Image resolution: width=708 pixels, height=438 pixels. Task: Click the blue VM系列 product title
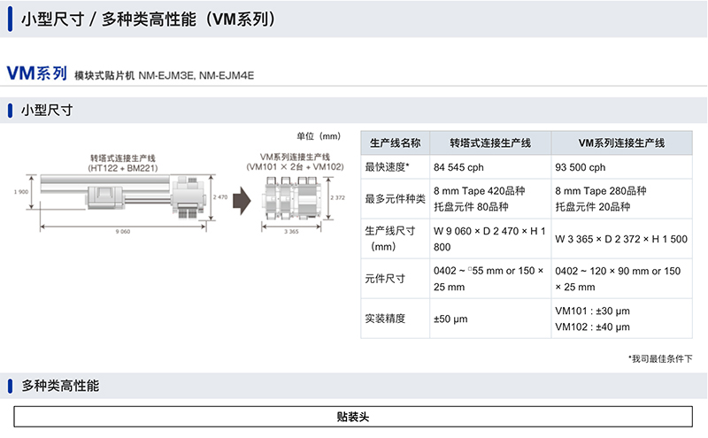coord(35,72)
